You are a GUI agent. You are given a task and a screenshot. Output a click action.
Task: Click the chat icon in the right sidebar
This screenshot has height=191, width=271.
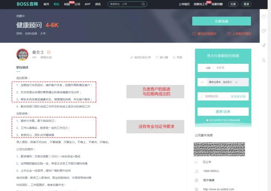[x=263, y=31]
